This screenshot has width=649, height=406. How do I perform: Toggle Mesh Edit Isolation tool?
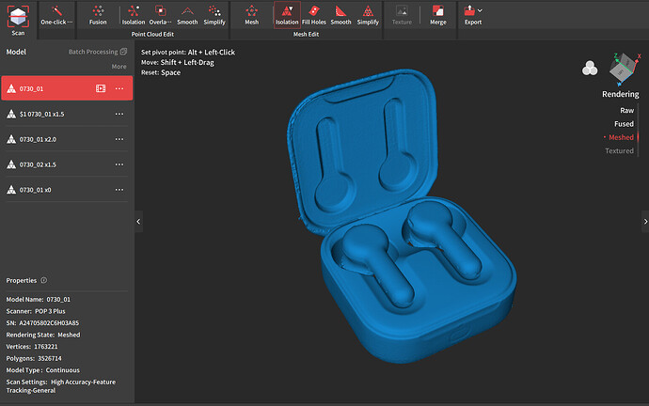click(x=287, y=15)
